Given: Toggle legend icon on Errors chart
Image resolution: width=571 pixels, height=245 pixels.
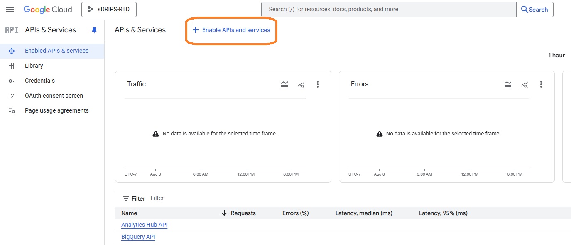Looking at the screenshot, I should pos(508,84).
